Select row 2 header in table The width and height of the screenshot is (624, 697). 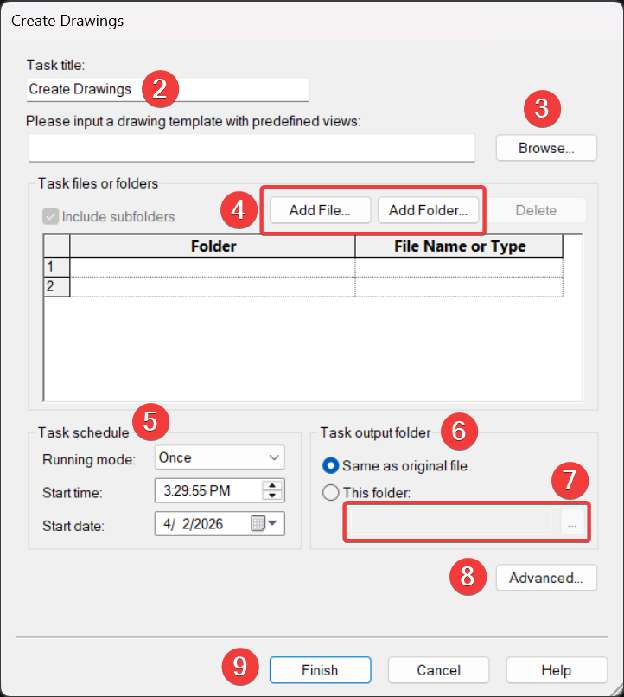click(x=57, y=286)
